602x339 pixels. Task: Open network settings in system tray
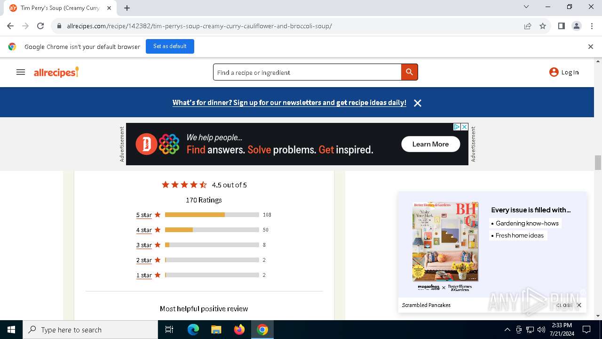[x=530, y=330]
